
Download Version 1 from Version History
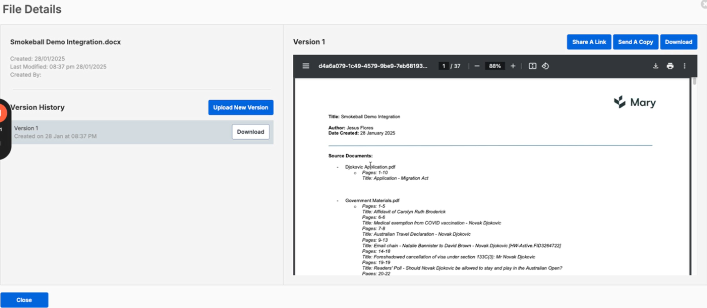click(250, 132)
